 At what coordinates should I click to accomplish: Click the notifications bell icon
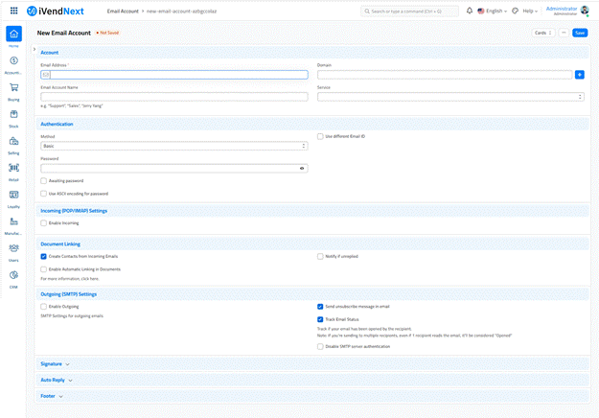[469, 11]
